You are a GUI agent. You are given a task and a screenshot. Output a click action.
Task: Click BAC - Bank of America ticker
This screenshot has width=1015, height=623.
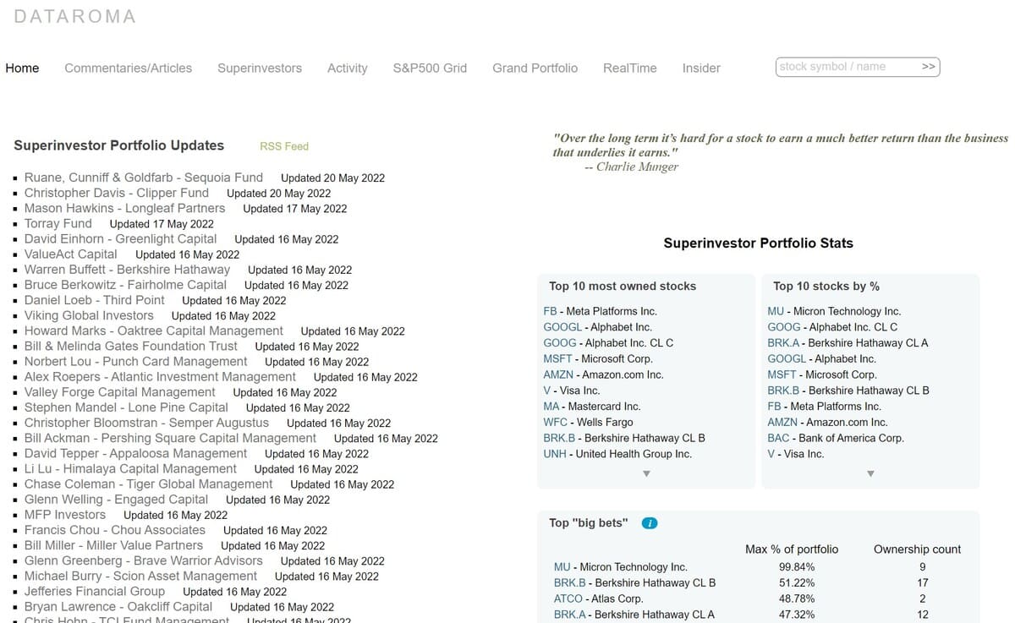pos(778,438)
